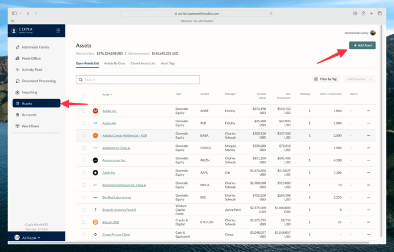
Task: Click into the asset Search field
Action: tap(138, 80)
